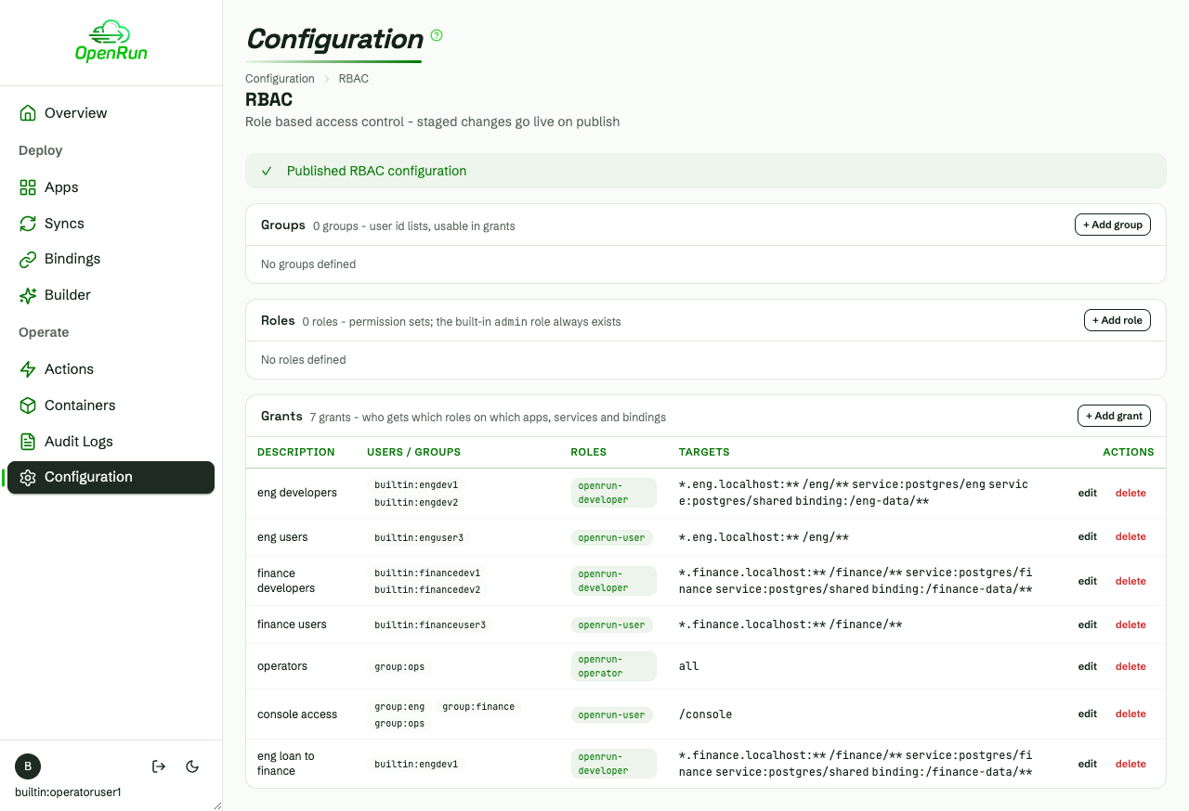The height and width of the screenshot is (811, 1189).
Task: Click the Actions lightning bolt icon
Action: (x=28, y=369)
